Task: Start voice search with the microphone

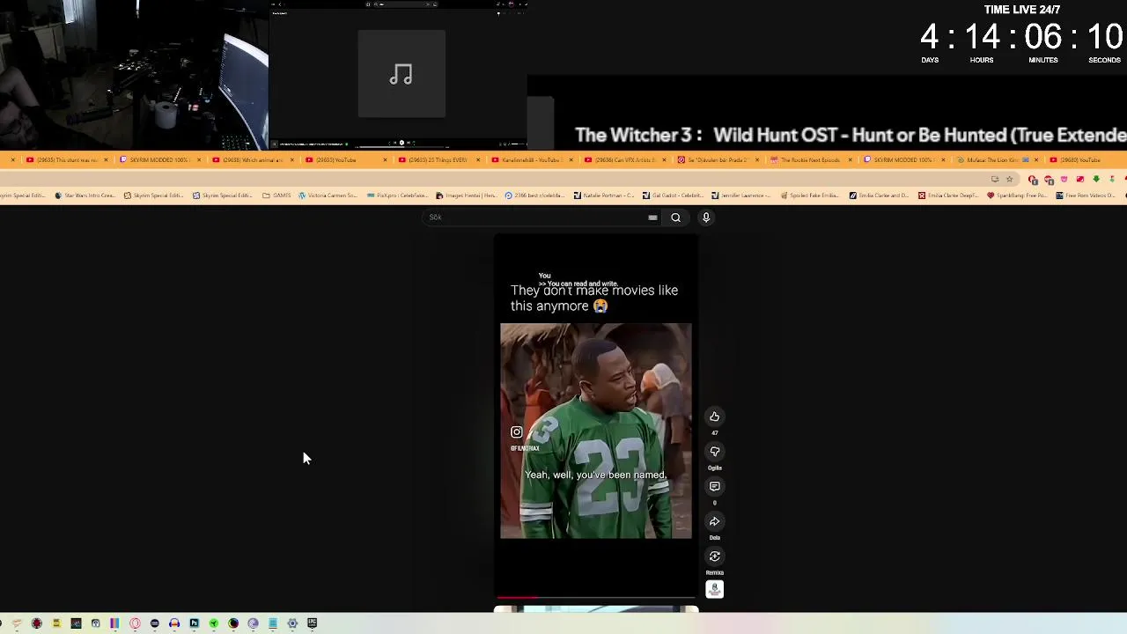Action: pyautogui.click(x=705, y=217)
